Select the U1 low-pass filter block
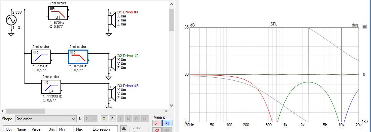This screenshot has width=371, height=132. point(58,13)
